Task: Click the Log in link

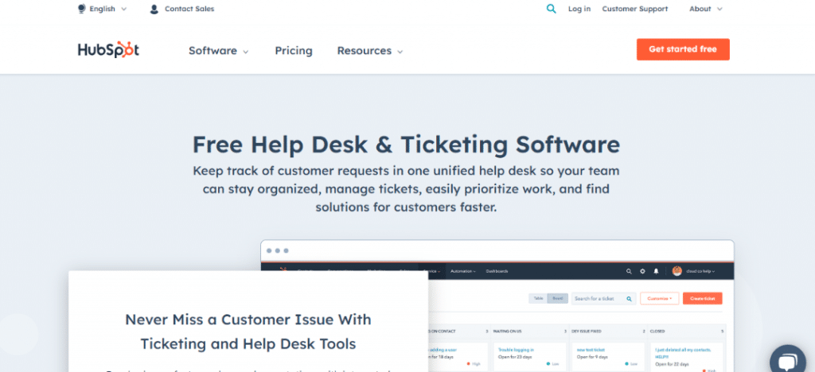Action: pos(579,9)
